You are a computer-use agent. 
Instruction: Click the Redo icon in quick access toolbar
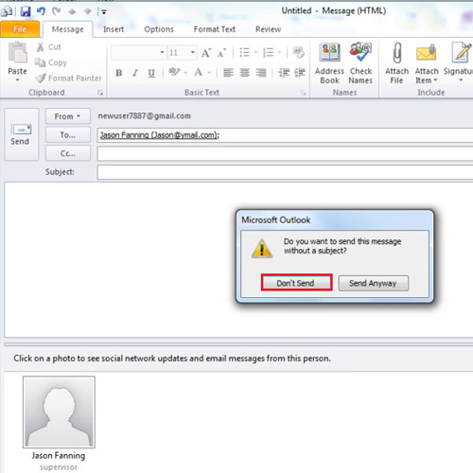coord(57,11)
